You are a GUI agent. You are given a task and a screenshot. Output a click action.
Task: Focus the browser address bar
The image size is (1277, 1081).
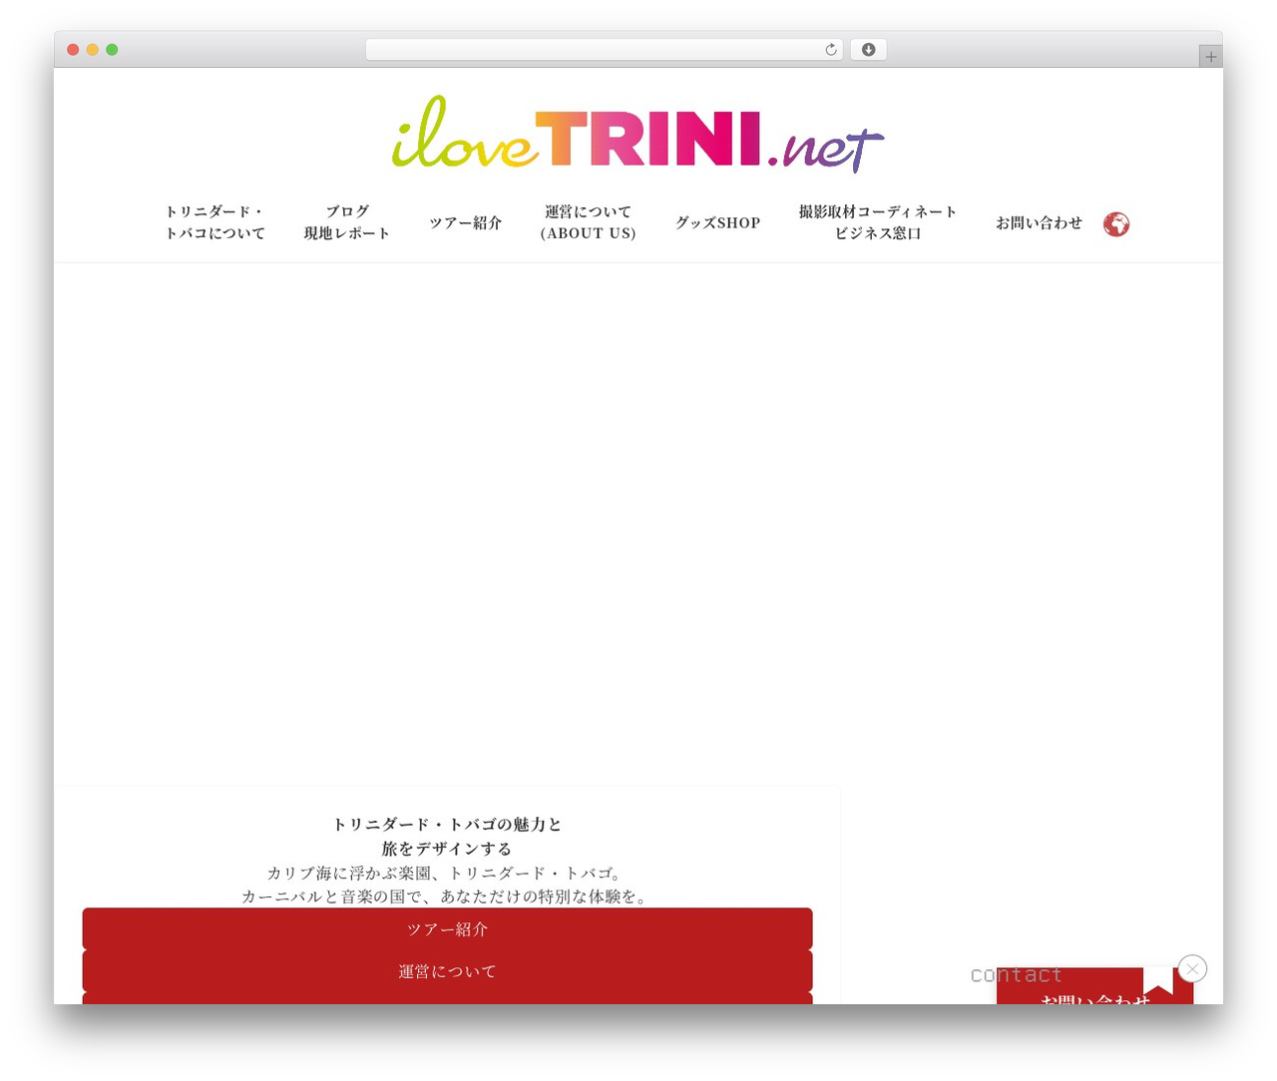(604, 50)
